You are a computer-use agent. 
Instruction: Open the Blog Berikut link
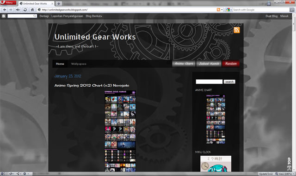pos(94,16)
